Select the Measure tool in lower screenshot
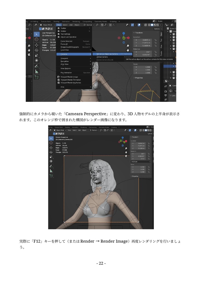 pos(51,171)
